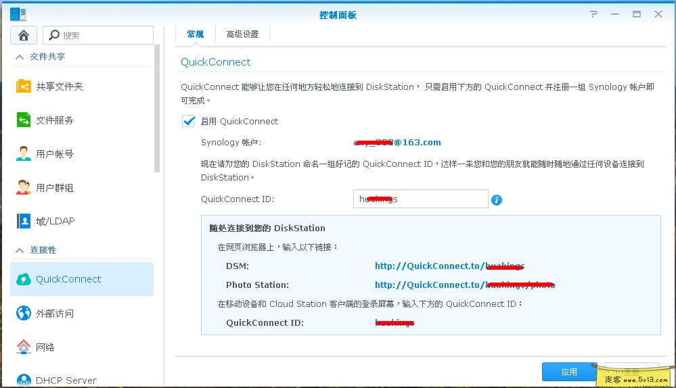Select 共享文件夹 text label in sidebar
676x388 pixels.
click(60, 87)
